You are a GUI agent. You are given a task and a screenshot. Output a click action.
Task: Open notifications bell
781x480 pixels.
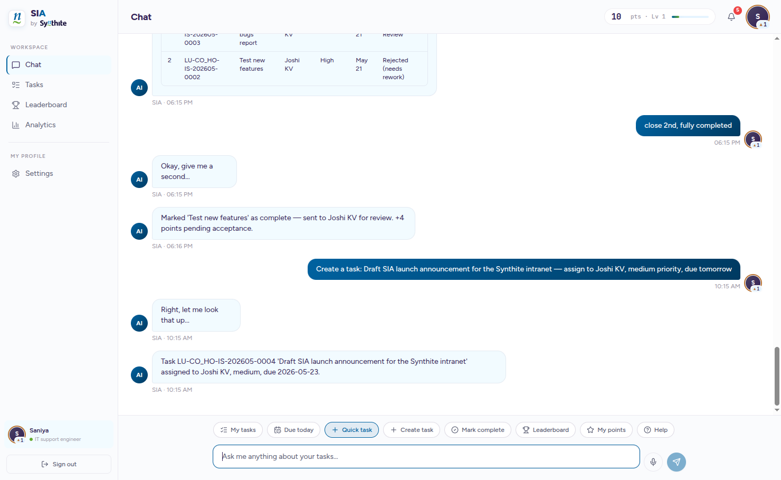coord(731,17)
